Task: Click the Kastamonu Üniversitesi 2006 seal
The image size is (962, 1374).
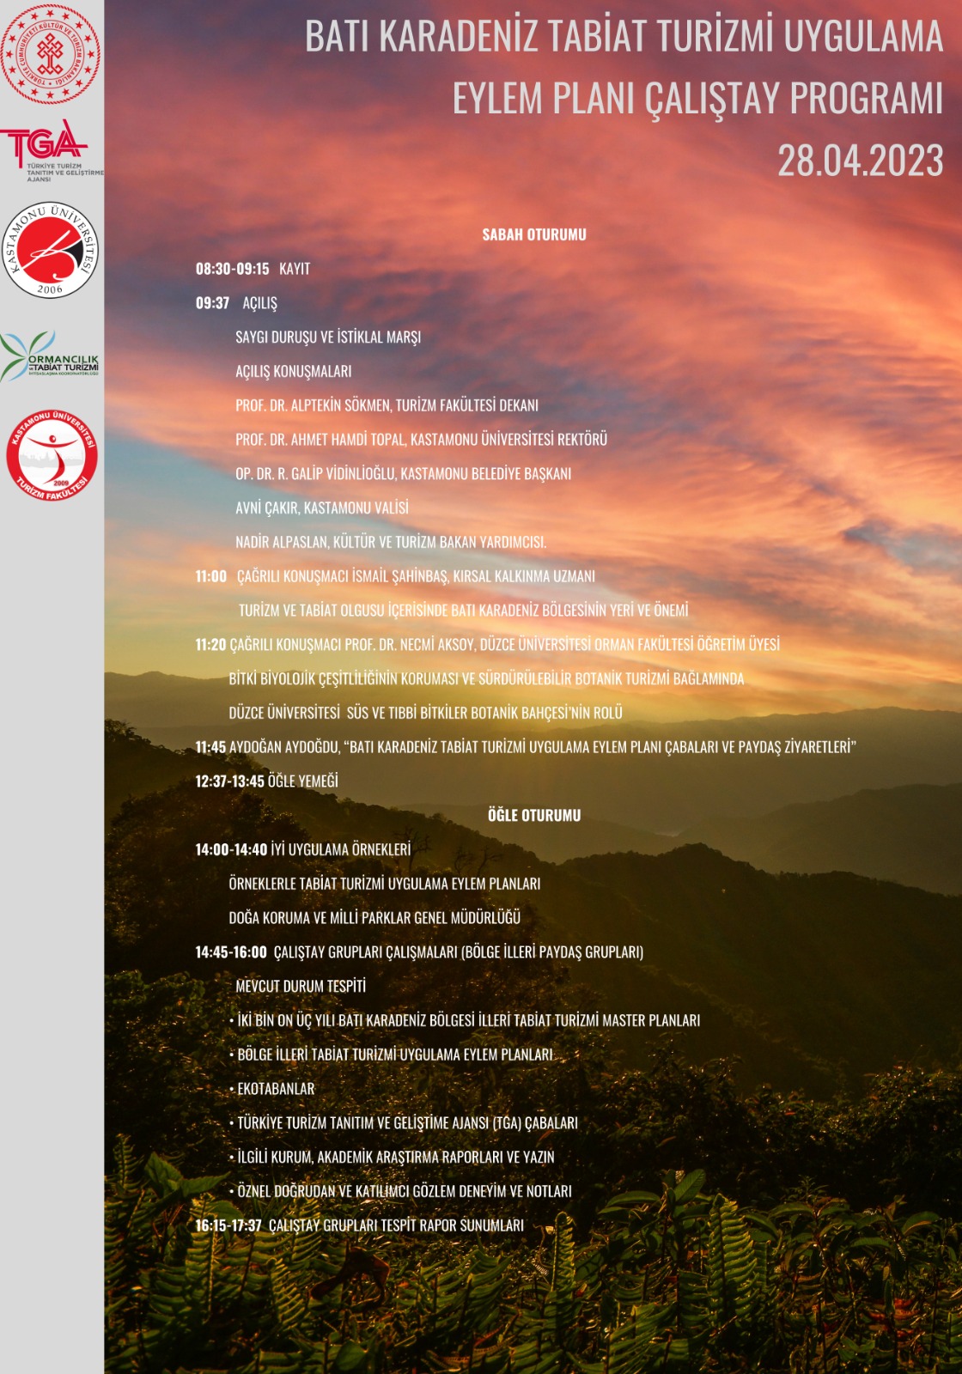Action: 51,251
